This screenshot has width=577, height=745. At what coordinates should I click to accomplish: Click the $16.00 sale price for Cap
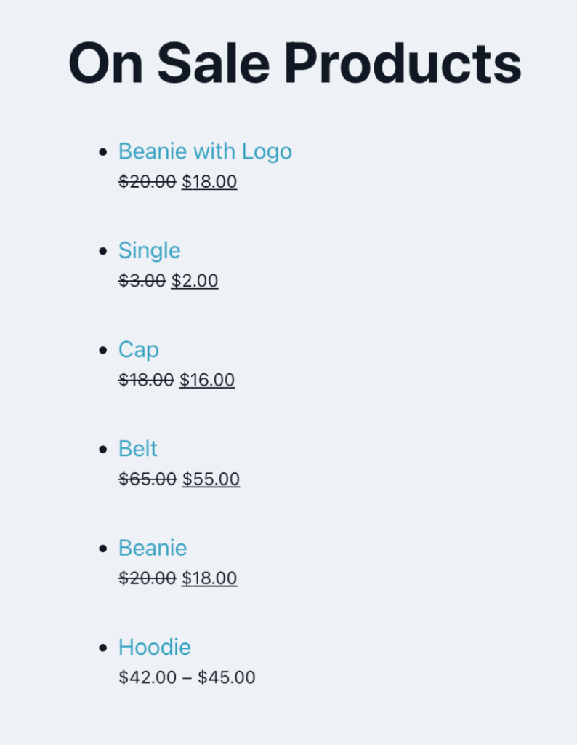207,380
